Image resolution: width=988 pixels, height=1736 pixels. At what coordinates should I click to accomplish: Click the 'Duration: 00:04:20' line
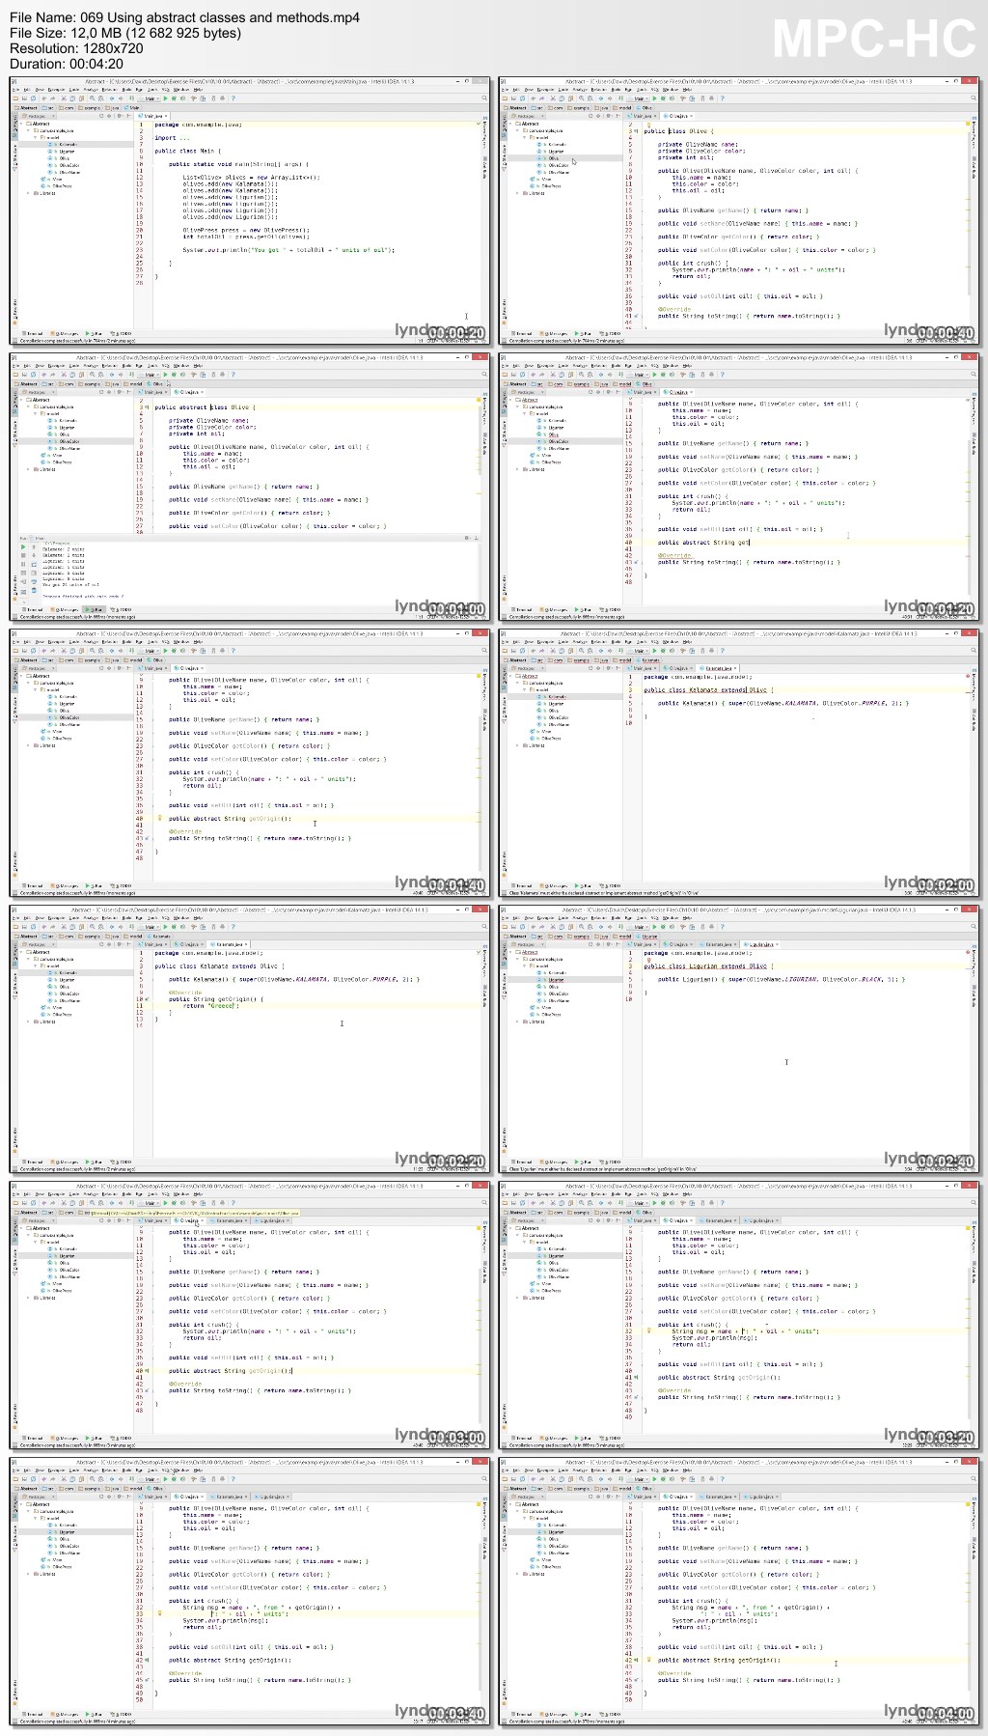pyautogui.click(x=67, y=64)
